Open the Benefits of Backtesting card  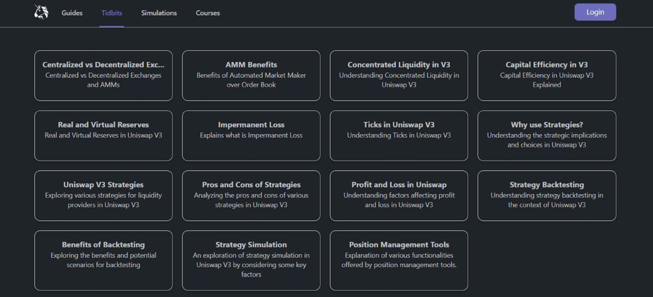(103, 261)
